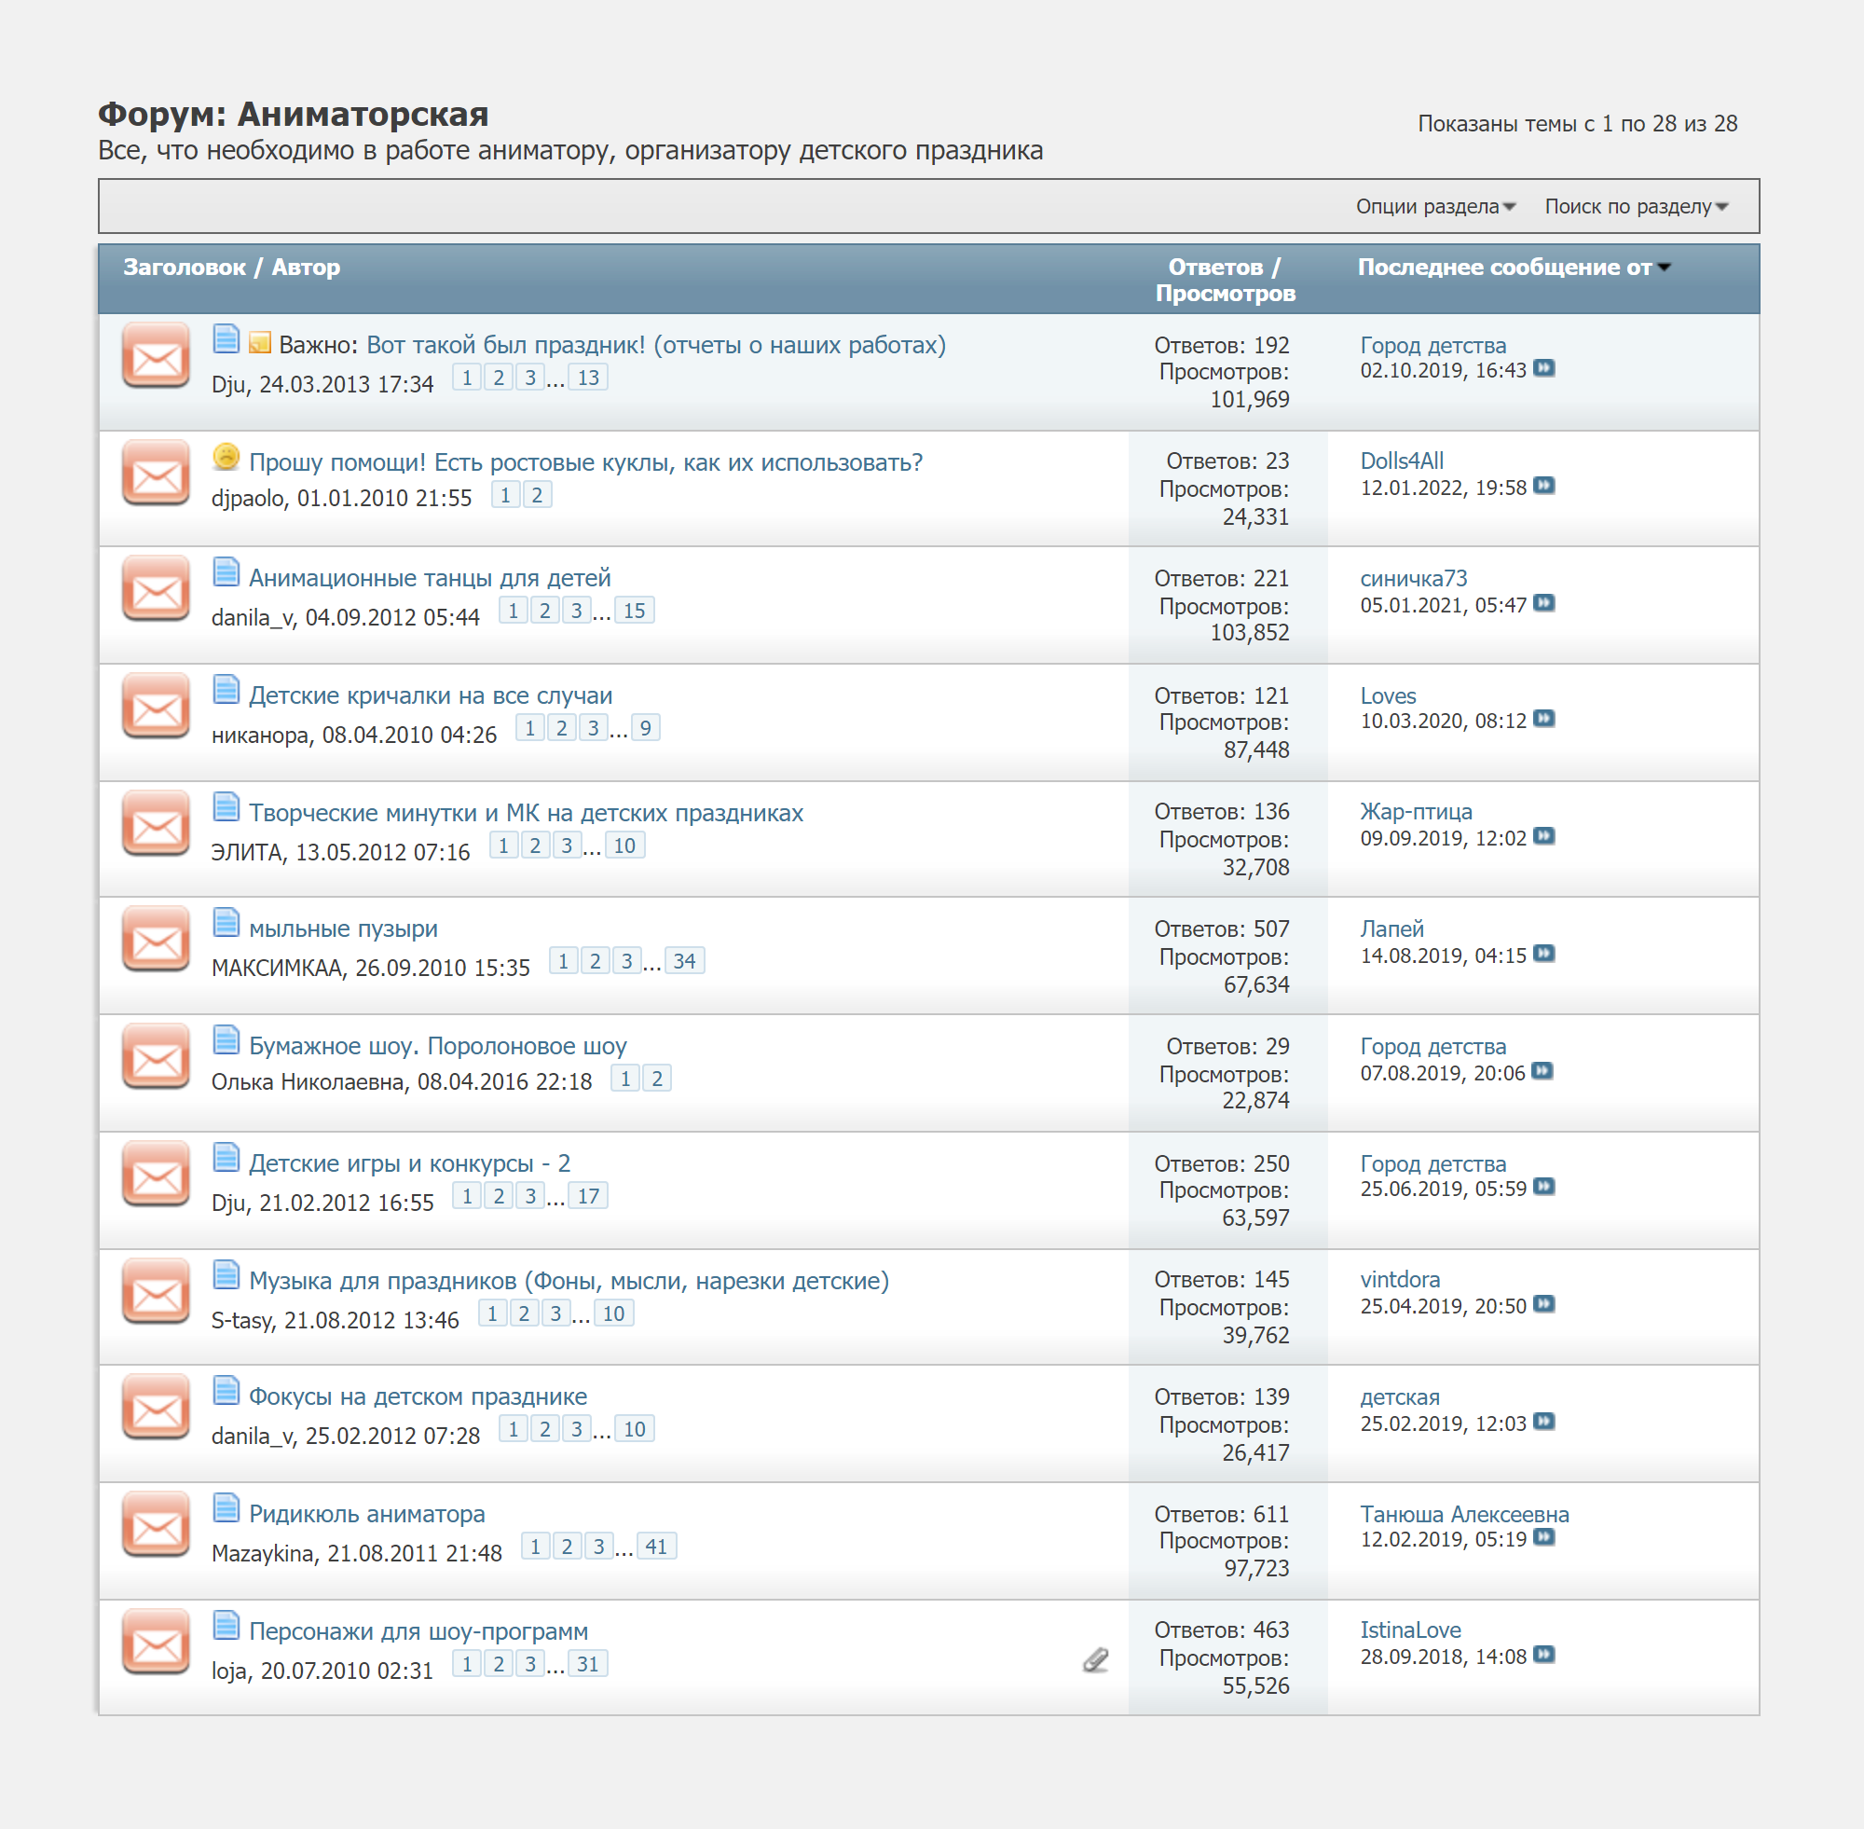Open thread Бумажное шоу. Поролоновое шоу
The width and height of the screenshot is (1864, 1829).
[438, 1046]
